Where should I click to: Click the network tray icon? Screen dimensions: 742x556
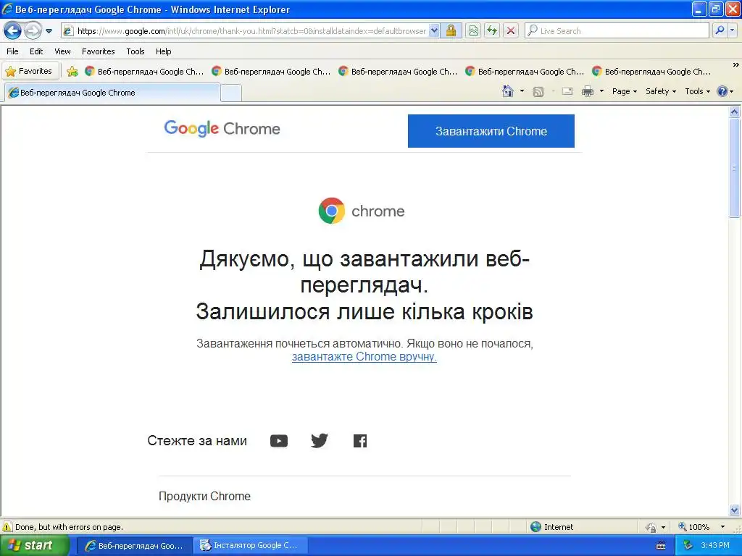coord(688,546)
